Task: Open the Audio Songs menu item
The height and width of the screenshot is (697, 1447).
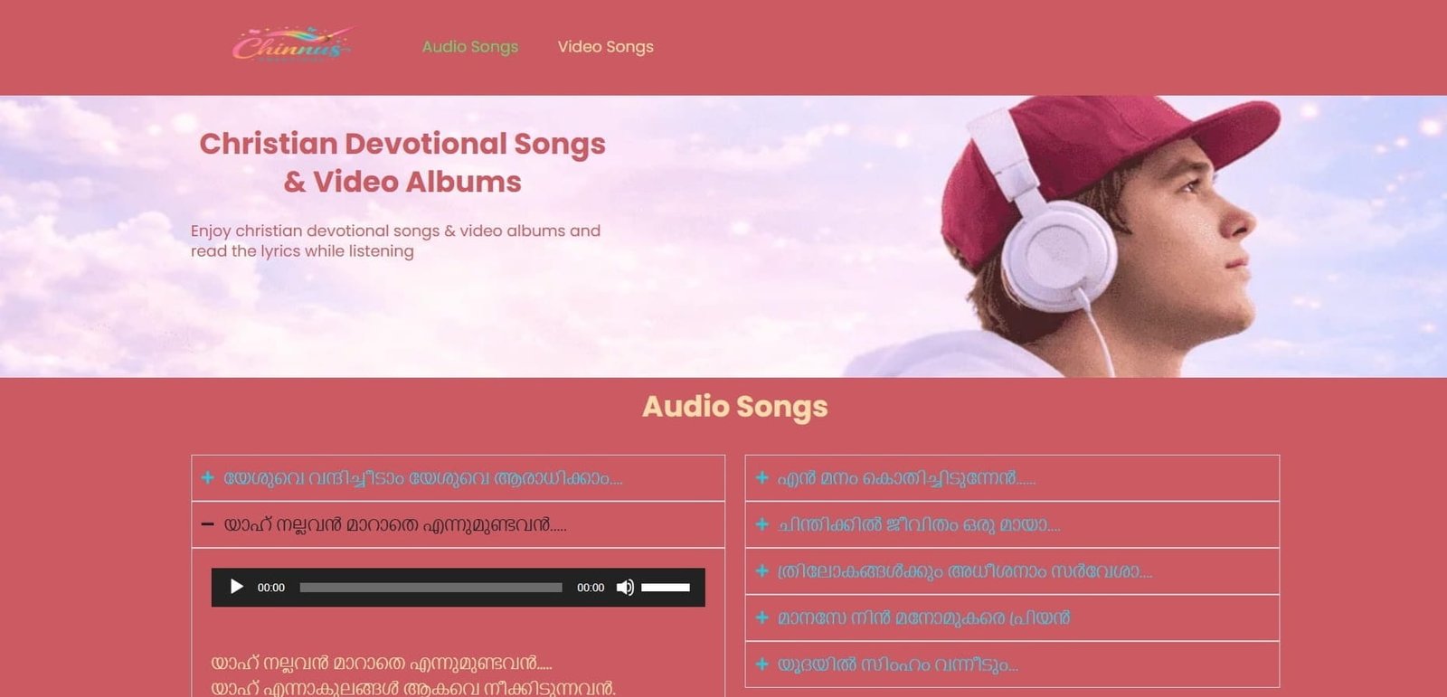Action: (470, 46)
